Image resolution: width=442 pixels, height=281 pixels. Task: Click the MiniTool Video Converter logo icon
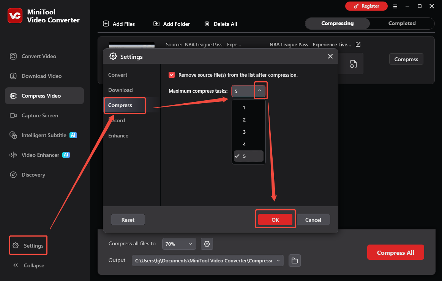pos(15,16)
